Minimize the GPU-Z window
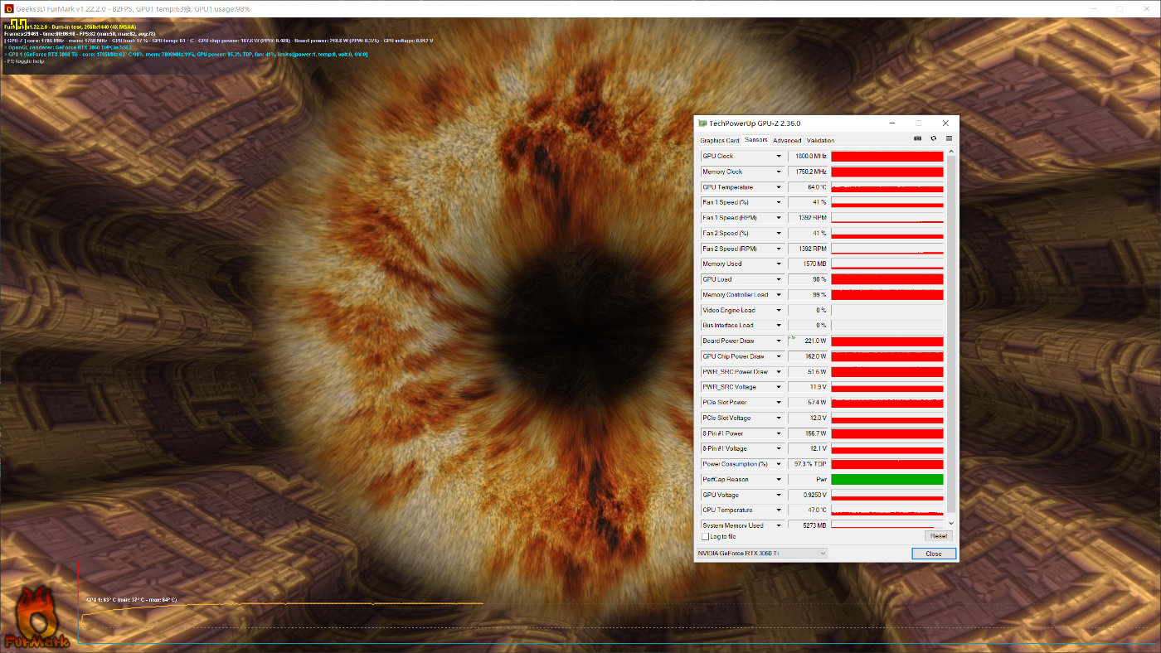Image resolution: width=1161 pixels, height=653 pixels. [891, 123]
